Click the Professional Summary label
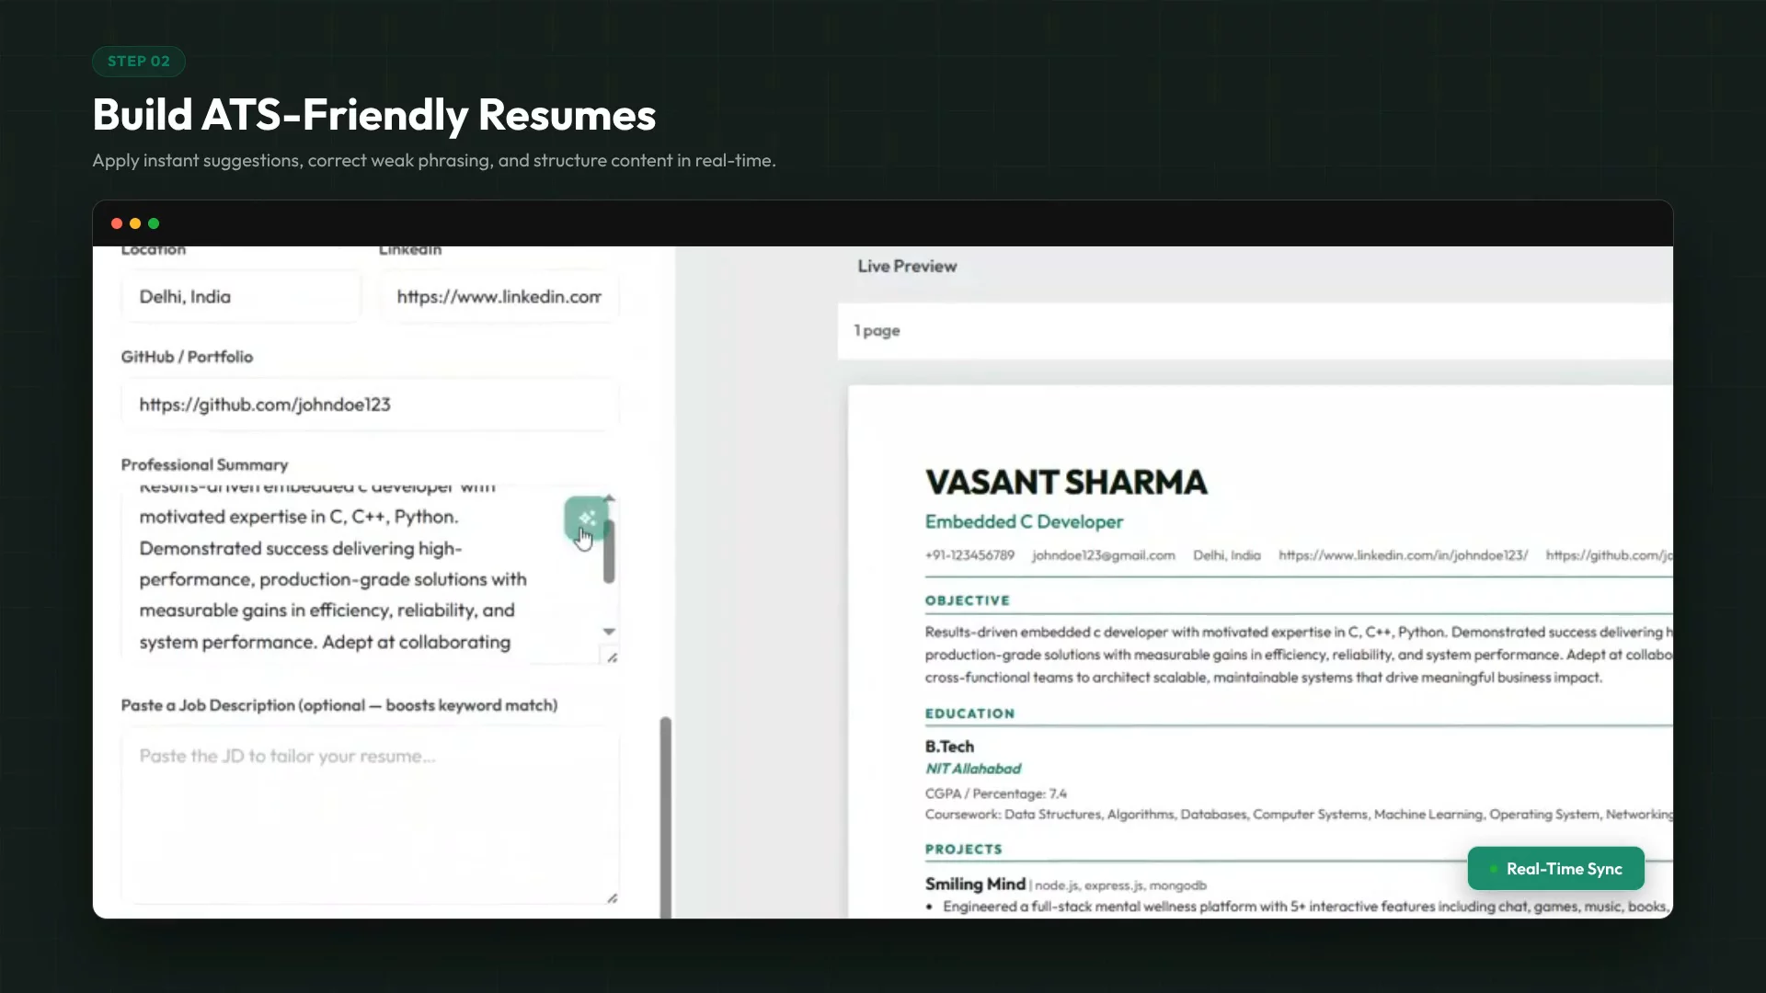This screenshot has height=993, width=1766. [204, 465]
